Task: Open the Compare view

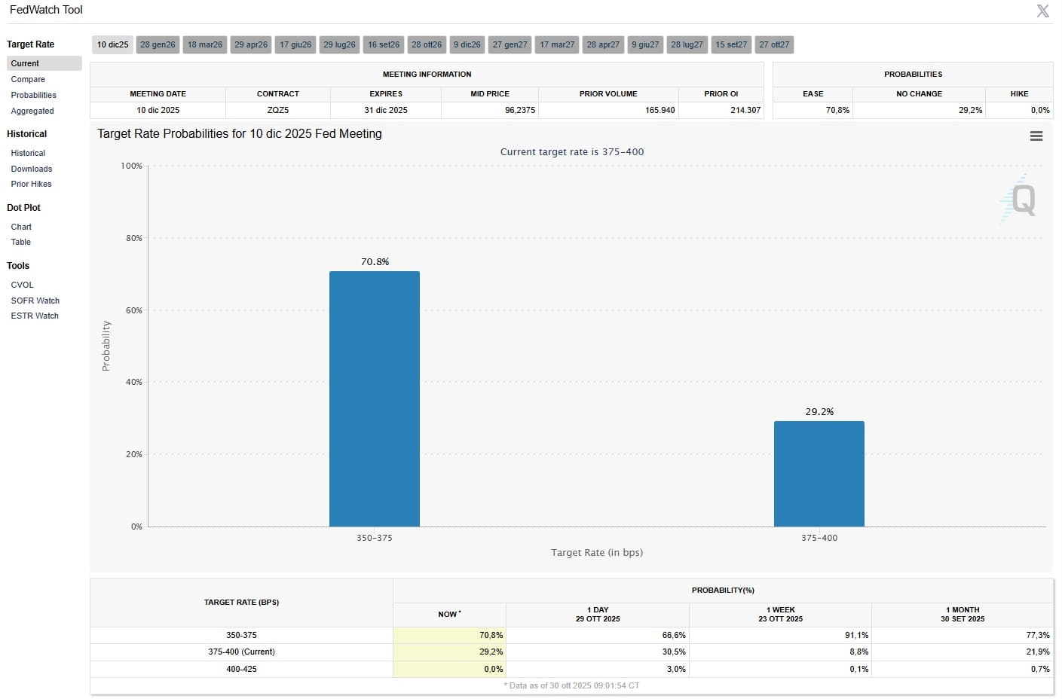Action: tap(28, 79)
